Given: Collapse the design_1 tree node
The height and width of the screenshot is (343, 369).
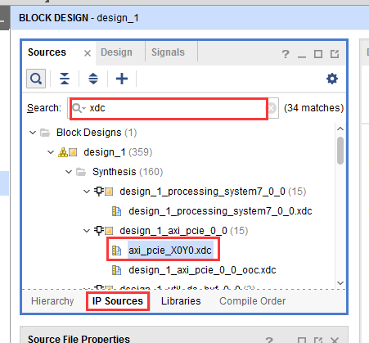Looking at the screenshot, I should click(x=51, y=152).
